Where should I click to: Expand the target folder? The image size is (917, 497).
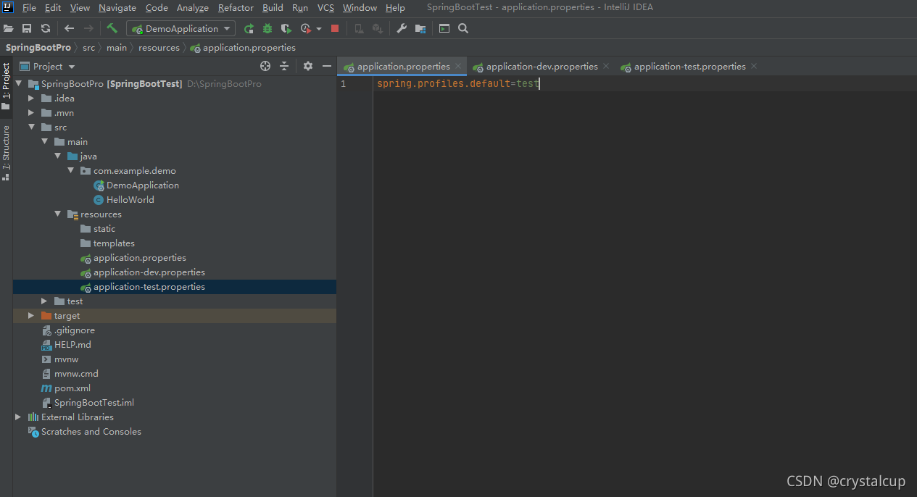pyautogui.click(x=31, y=315)
